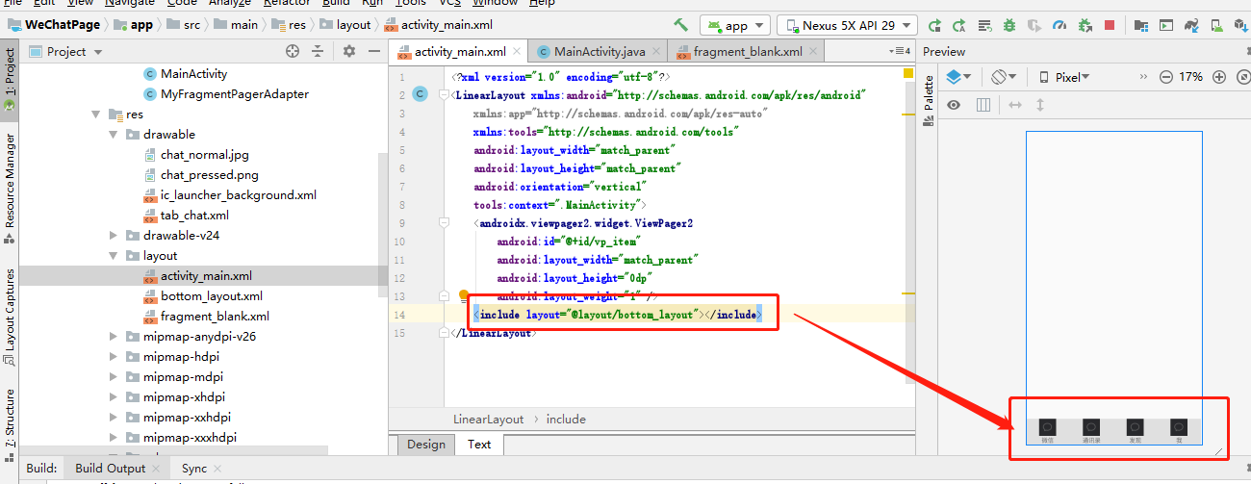
Task: Click the preview toolbar columns icon
Action: click(x=983, y=105)
